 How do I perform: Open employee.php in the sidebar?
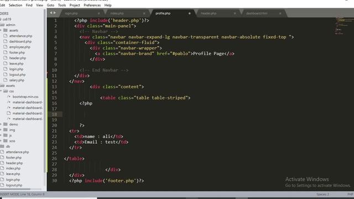(x=20, y=47)
